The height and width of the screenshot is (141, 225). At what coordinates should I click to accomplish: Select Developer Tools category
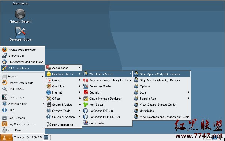coord(63,74)
